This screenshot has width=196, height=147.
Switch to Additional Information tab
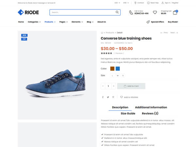tap(151, 107)
